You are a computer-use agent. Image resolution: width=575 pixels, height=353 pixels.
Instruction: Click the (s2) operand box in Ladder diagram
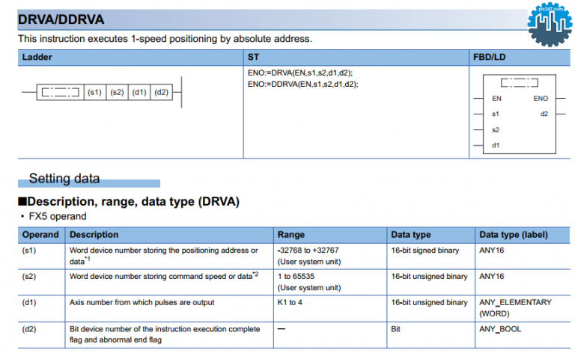117,93
